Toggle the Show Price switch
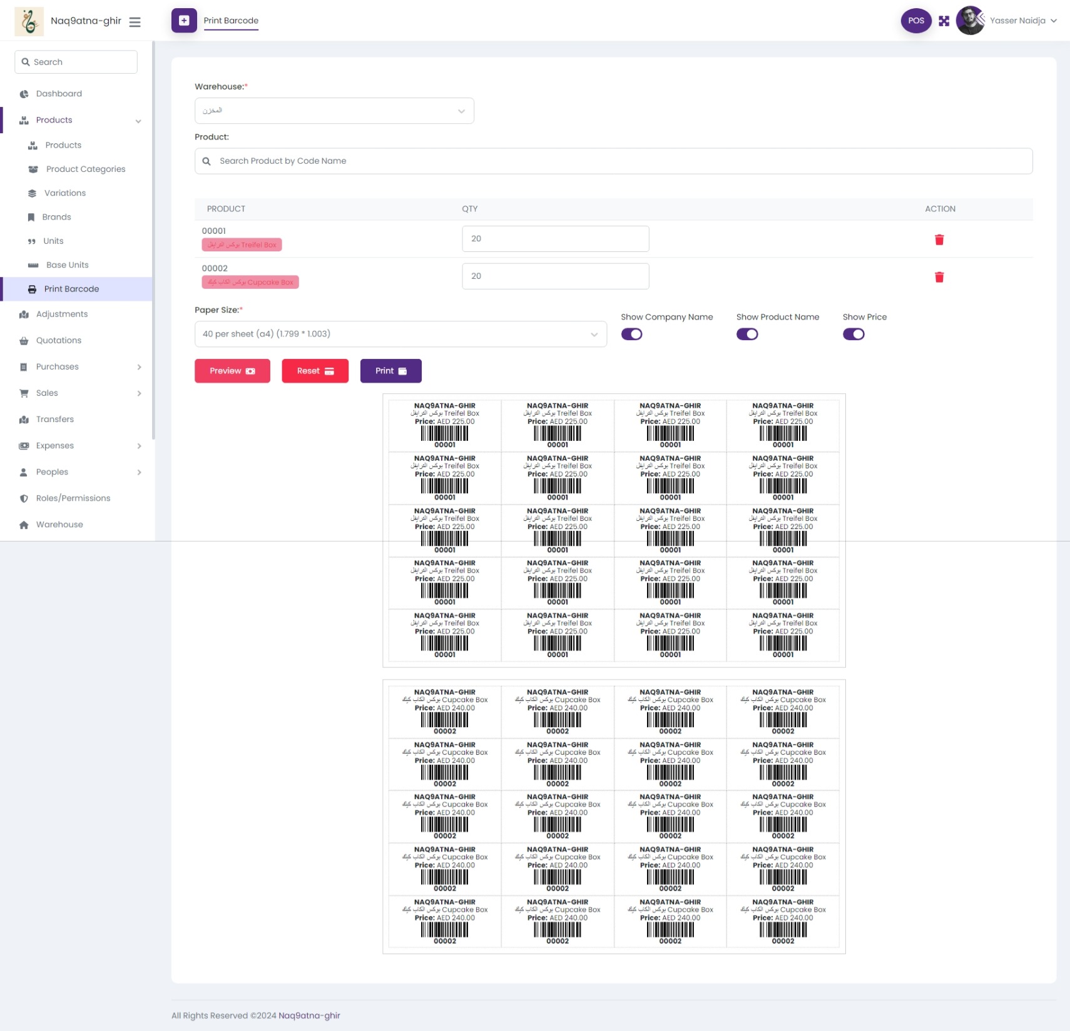 [853, 334]
